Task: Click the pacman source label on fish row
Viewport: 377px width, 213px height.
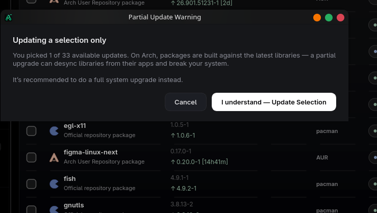Action: coord(327,184)
